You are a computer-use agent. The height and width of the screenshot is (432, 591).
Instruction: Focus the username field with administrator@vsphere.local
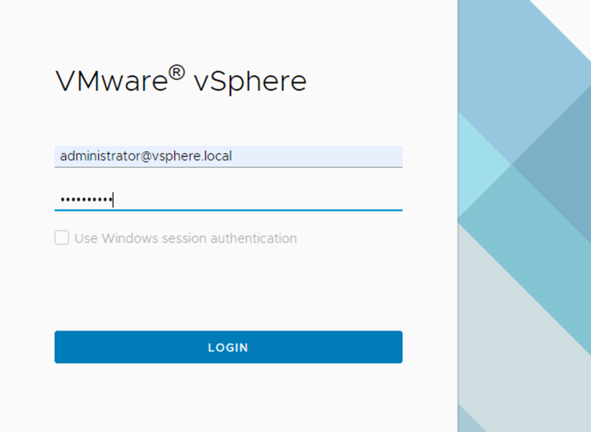coord(229,156)
